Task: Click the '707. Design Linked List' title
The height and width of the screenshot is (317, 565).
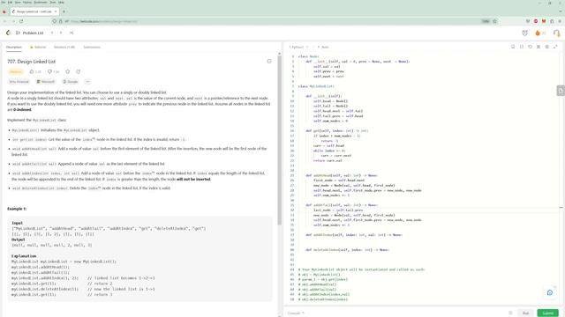Action: pyautogui.click(x=32, y=62)
